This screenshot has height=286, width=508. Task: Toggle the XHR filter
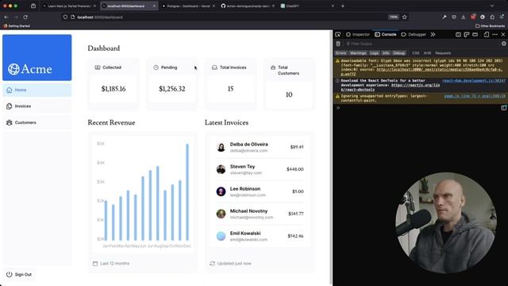(x=427, y=53)
